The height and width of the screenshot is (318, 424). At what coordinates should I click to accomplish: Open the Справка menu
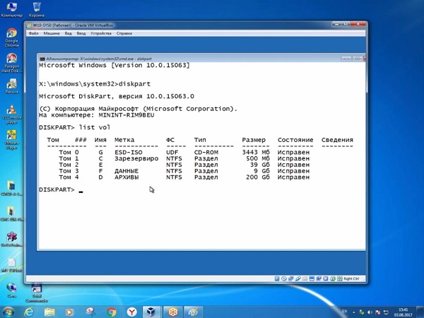coord(124,33)
